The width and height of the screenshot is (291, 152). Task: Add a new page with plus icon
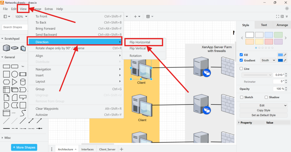[122, 149]
